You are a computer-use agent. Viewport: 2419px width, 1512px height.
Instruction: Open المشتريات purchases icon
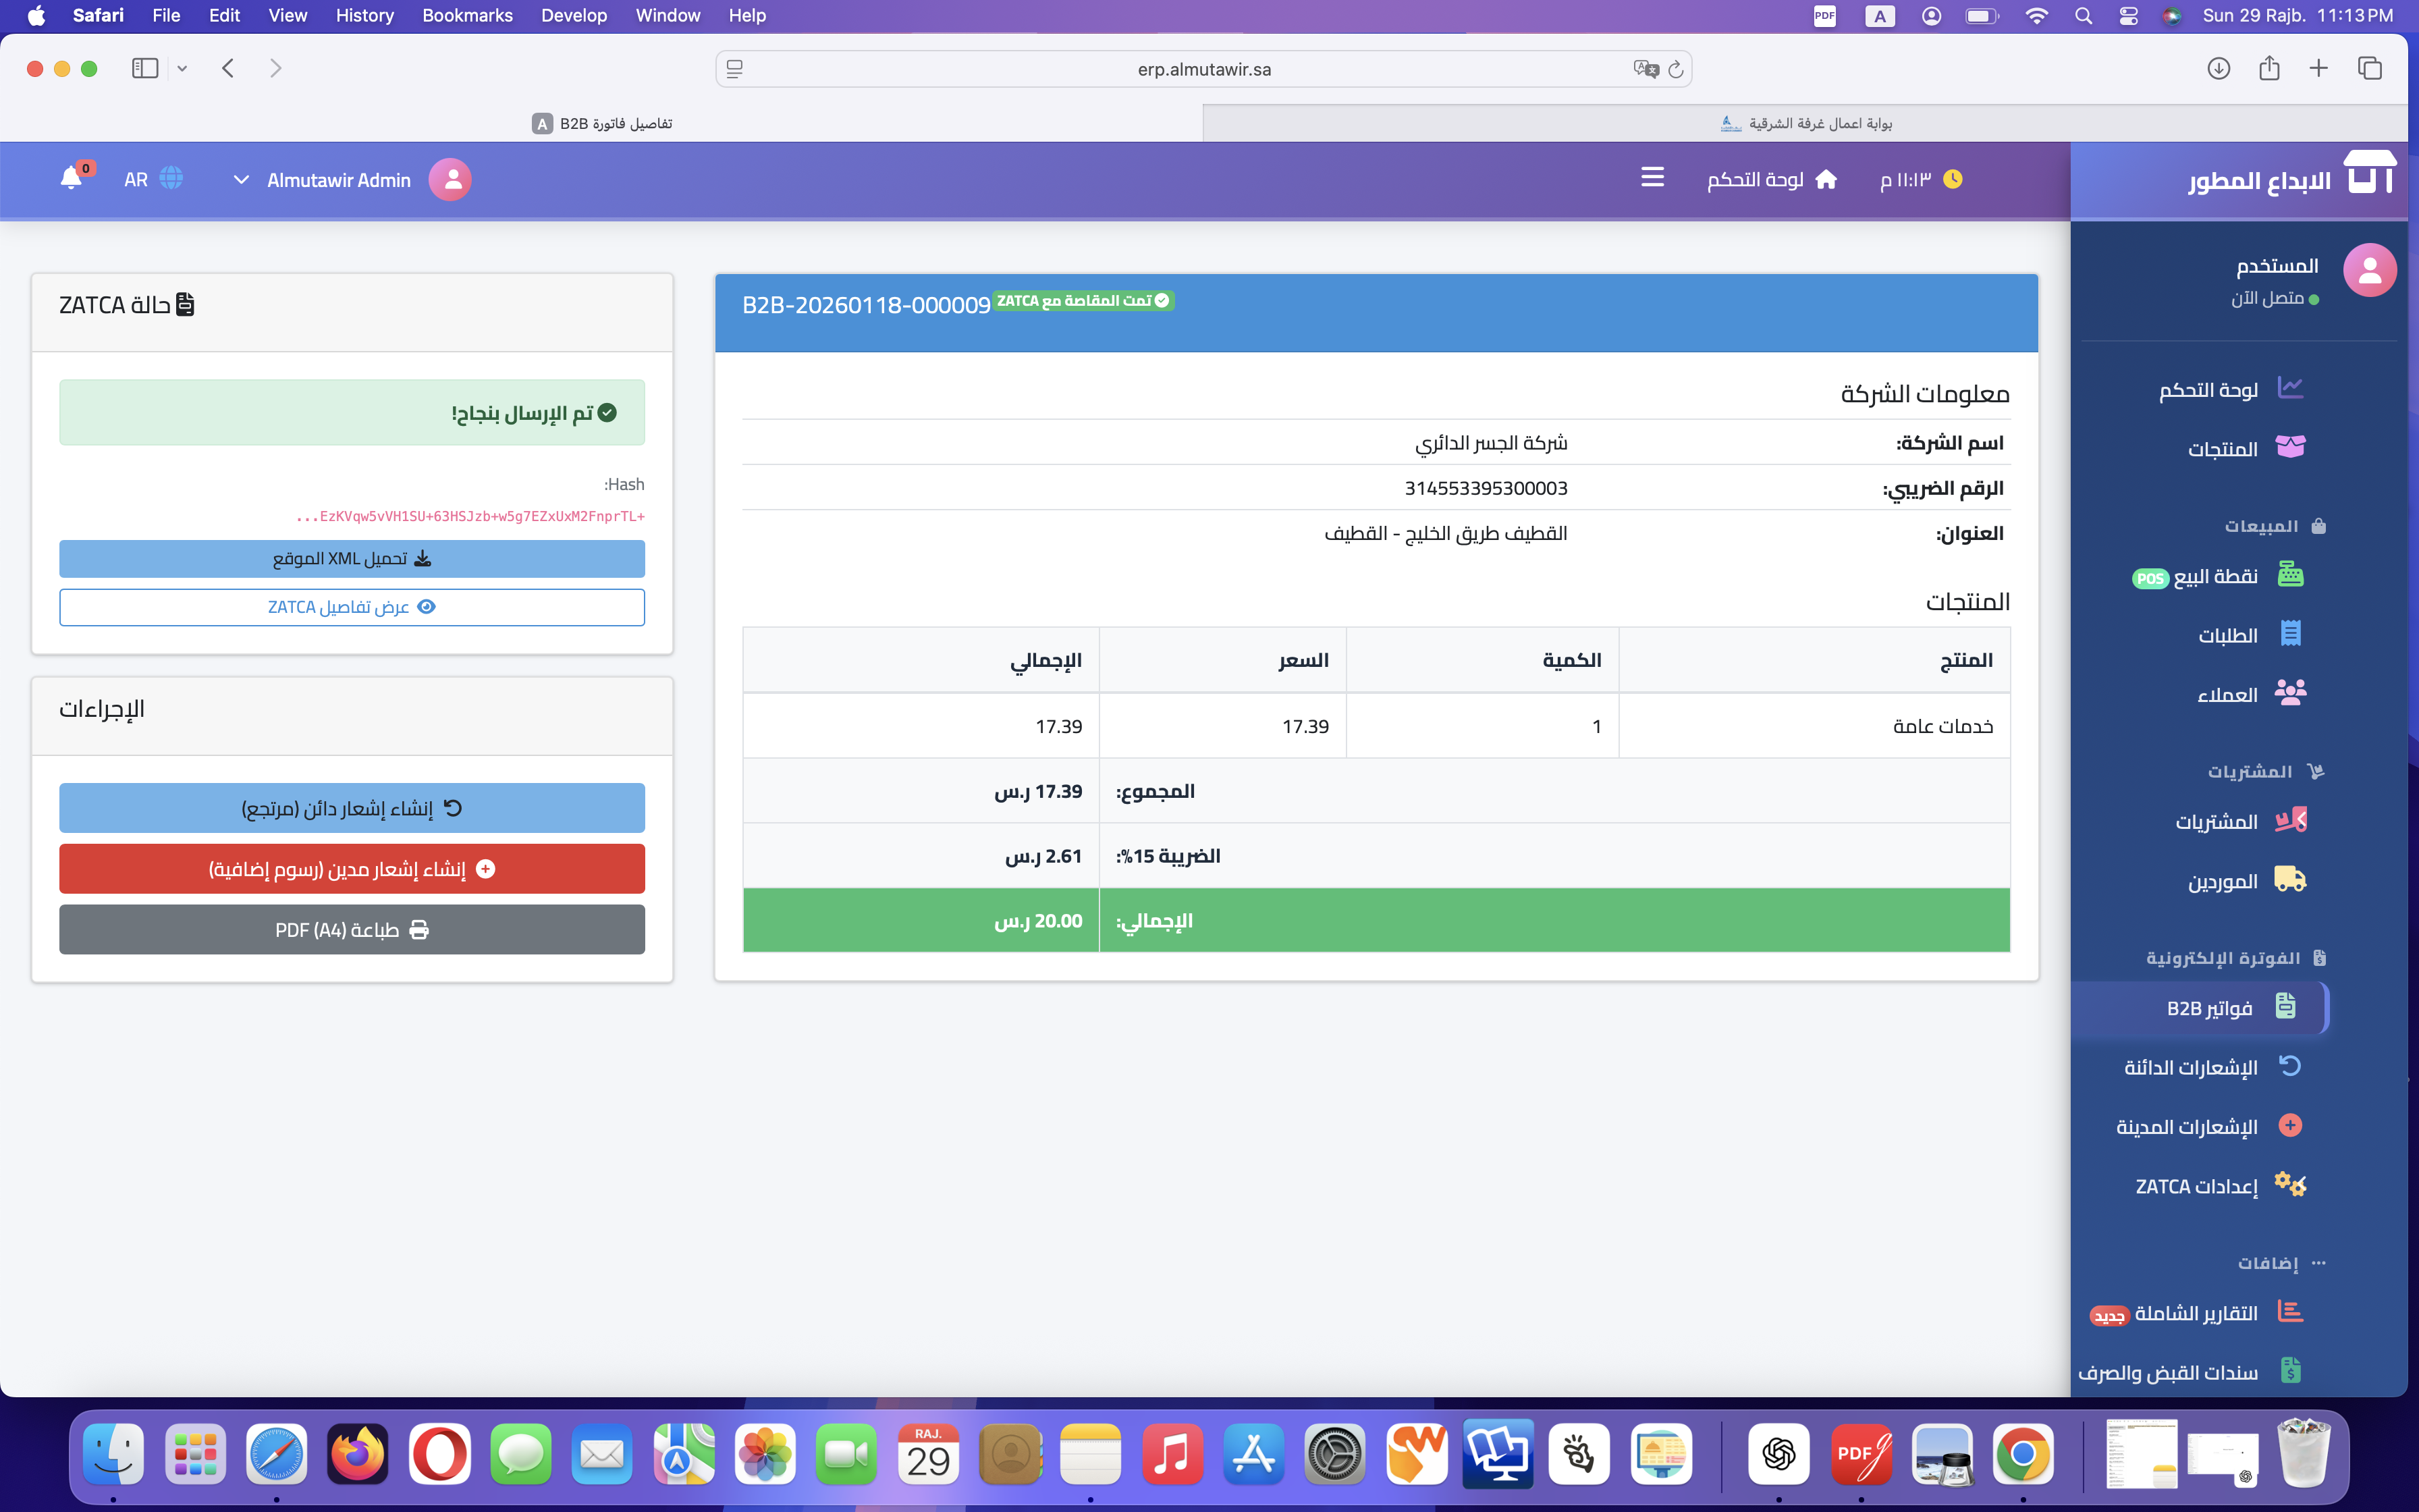(x=2291, y=820)
